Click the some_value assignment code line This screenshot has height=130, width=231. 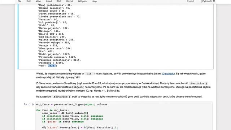(x=65, y=113)
